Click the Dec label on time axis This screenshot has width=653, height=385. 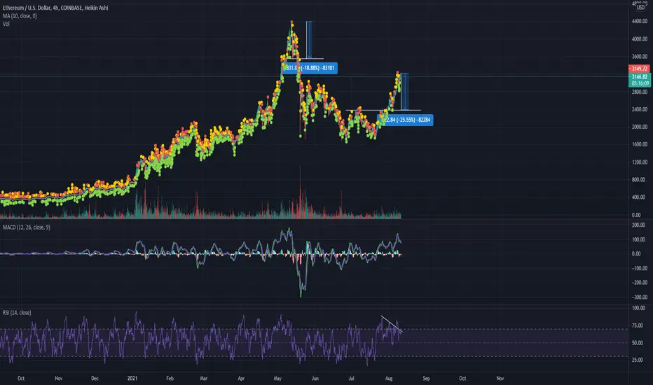point(95,378)
